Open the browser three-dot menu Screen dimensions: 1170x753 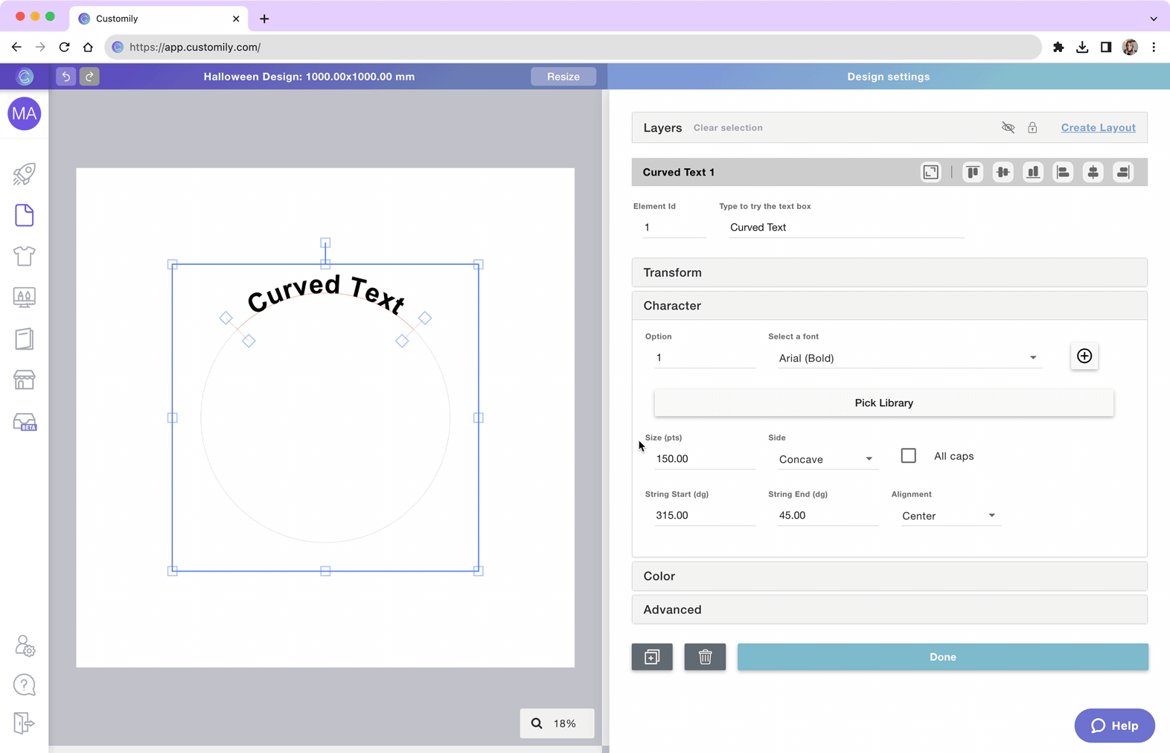1154,47
